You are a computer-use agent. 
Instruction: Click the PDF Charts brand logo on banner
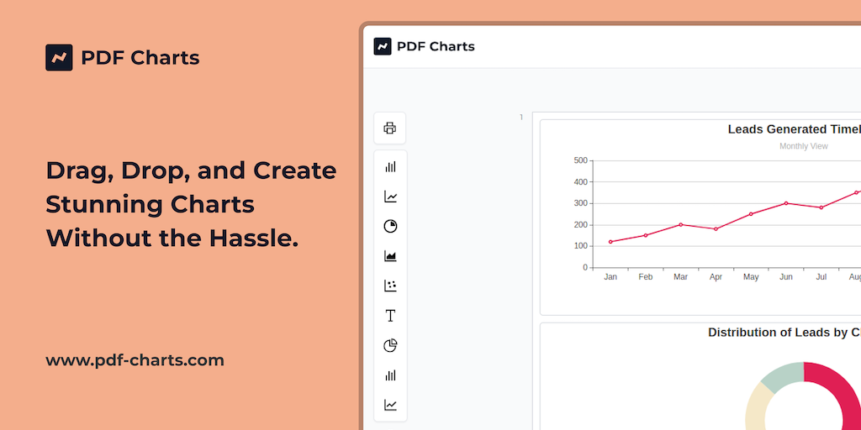pyautogui.click(x=59, y=57)
